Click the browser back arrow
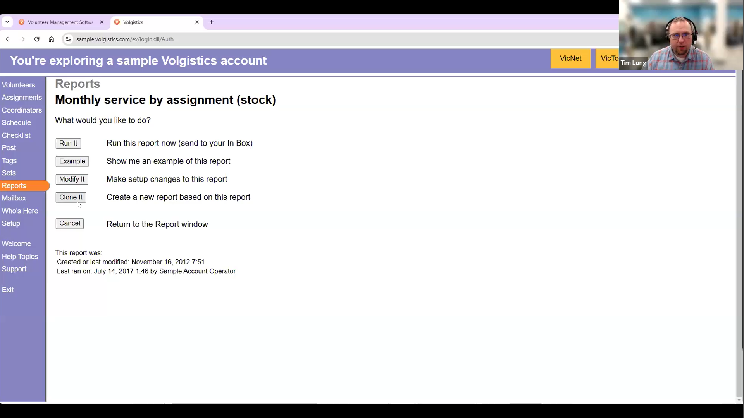Viewport: 744px width, 418px height. 8,39
